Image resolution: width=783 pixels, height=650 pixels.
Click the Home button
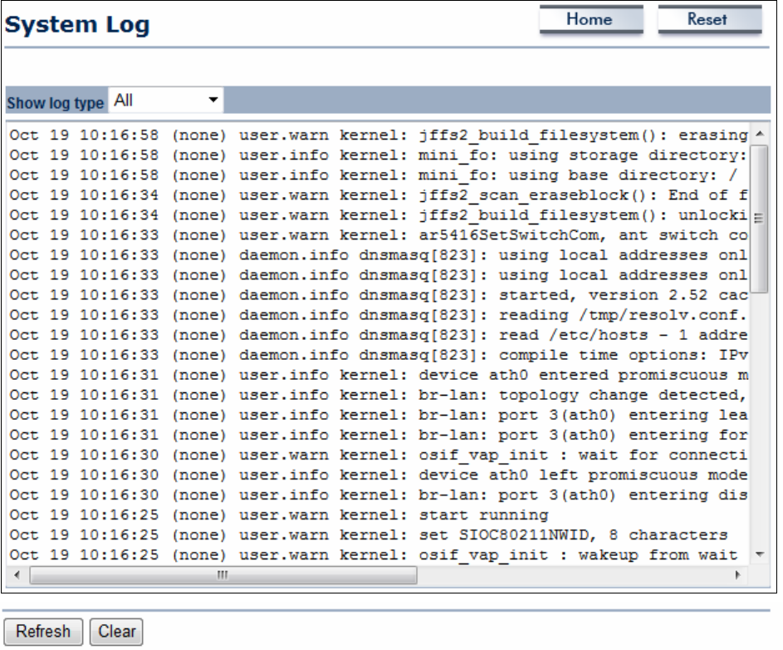pos(590,20)
